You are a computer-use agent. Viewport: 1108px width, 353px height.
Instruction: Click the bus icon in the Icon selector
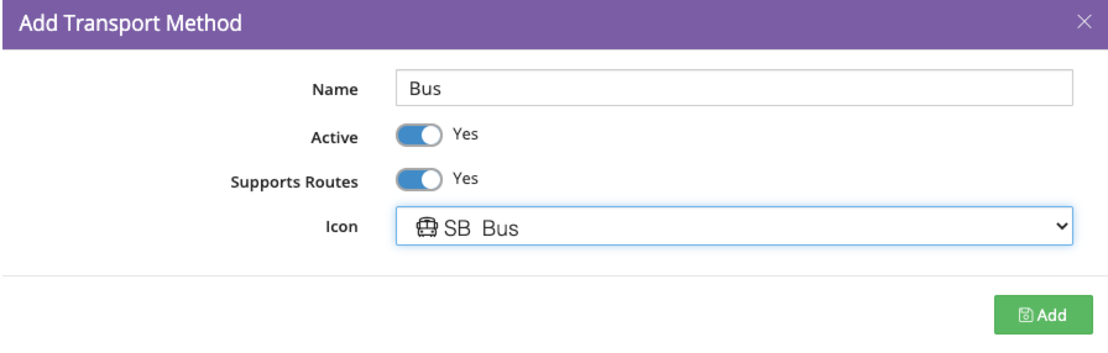point(427,227)
